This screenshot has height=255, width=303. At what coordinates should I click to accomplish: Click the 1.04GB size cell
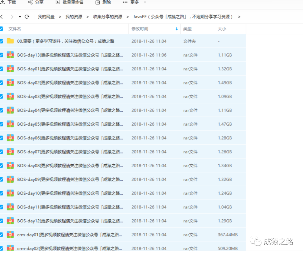[225, 207]
